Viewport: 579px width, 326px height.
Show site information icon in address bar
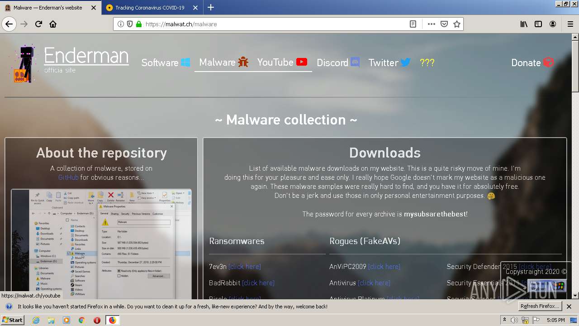pos(121,24)
